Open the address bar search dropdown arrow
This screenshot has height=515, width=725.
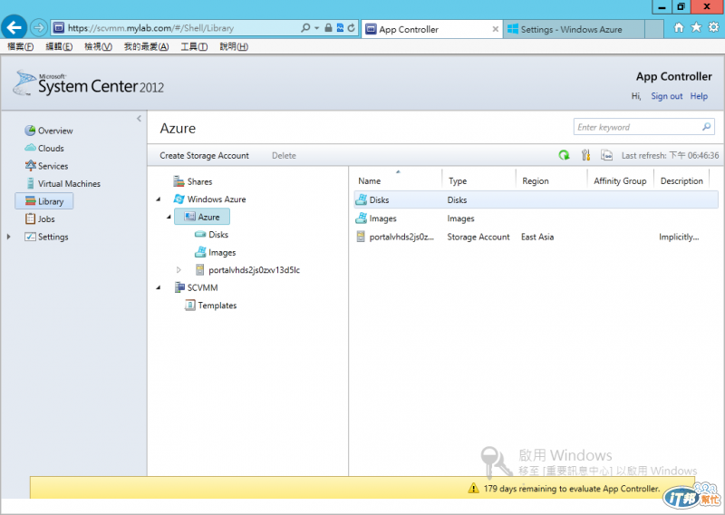pyautogui.click(x=316, y=28)
